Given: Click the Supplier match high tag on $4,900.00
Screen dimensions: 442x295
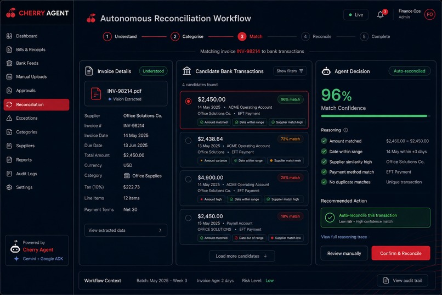Looking at the screenshot, I should (x=284, y=199).
